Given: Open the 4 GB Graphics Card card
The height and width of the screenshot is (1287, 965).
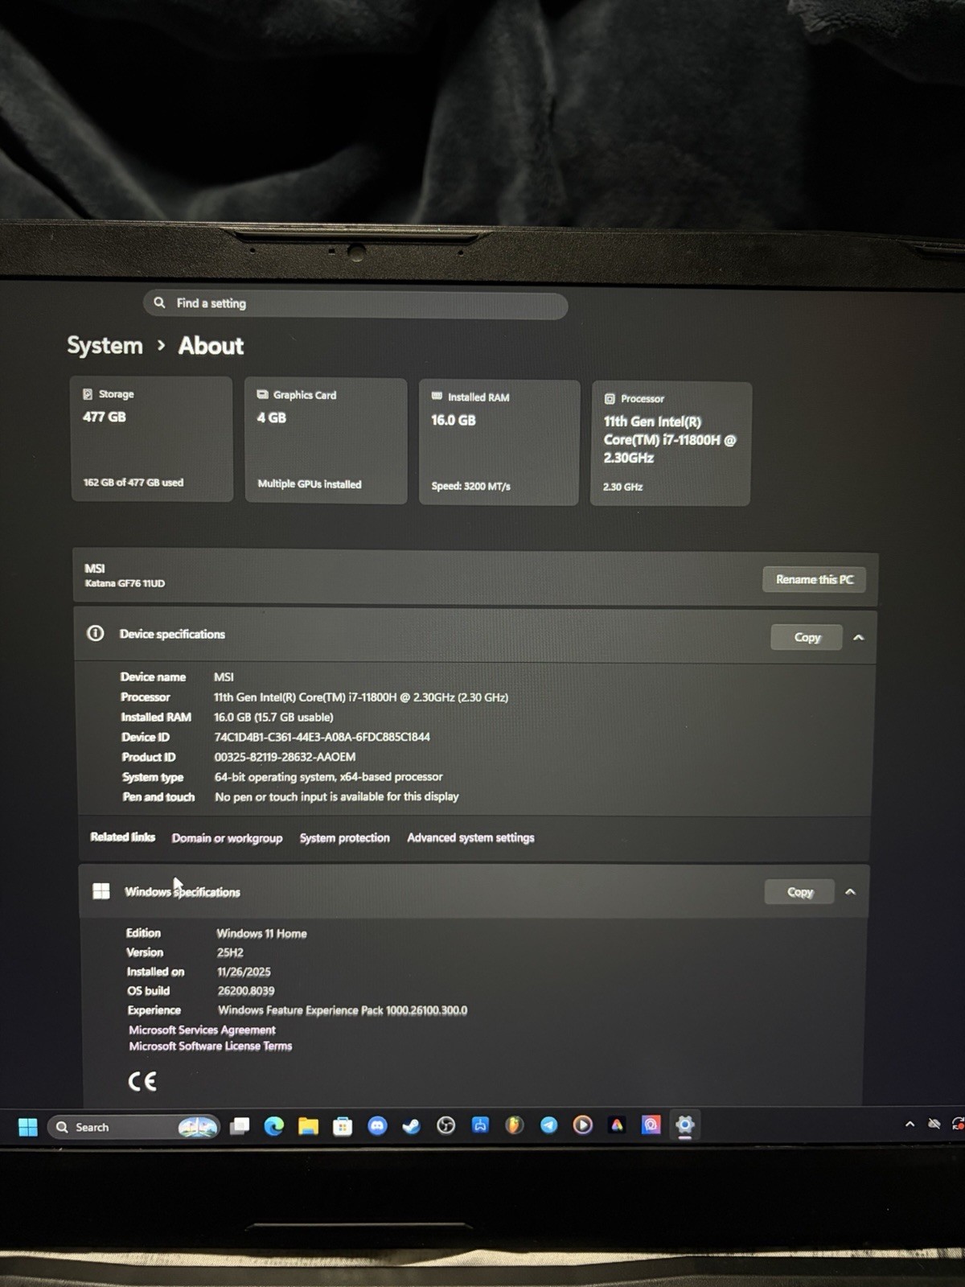Looking at the screenshot, I should tap(326, 441).
